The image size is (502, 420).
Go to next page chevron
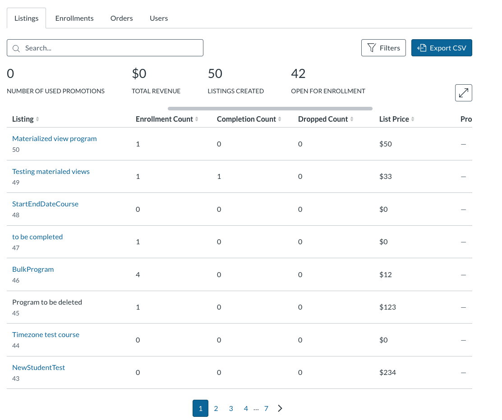280,408
